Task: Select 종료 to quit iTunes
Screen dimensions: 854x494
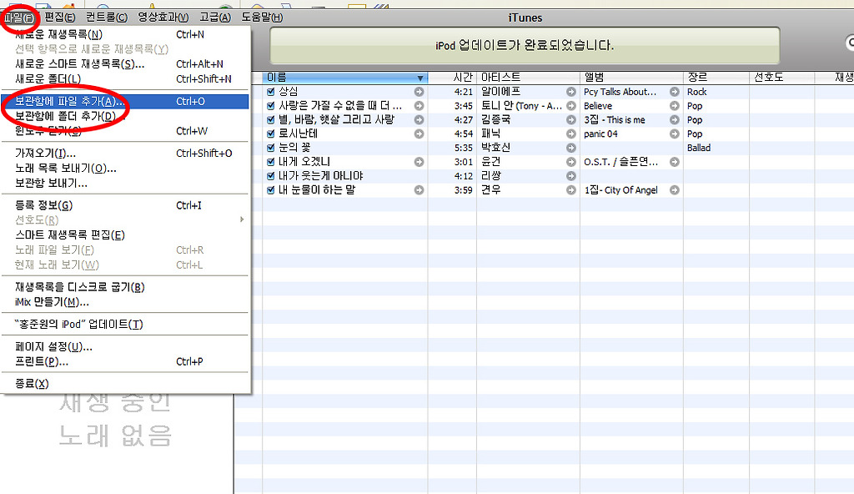Action: (x=32, y=384)
